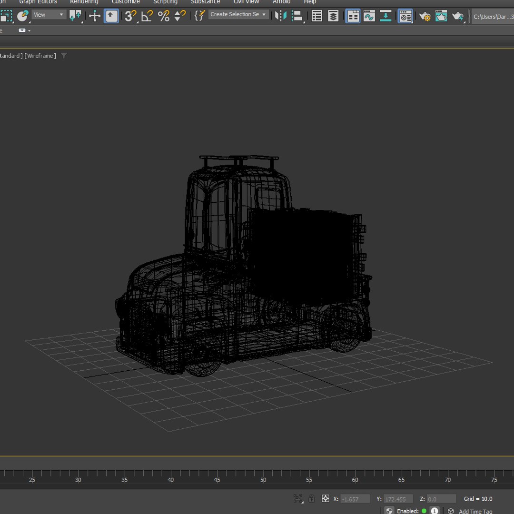This screenshot has width=514, height=514.
Task: Click Render Production teapot icon
Action: [x=458, y=16]
